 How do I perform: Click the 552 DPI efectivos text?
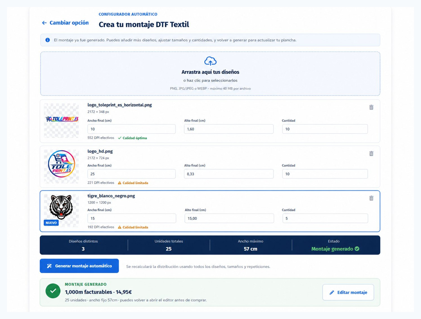(101, 138)
